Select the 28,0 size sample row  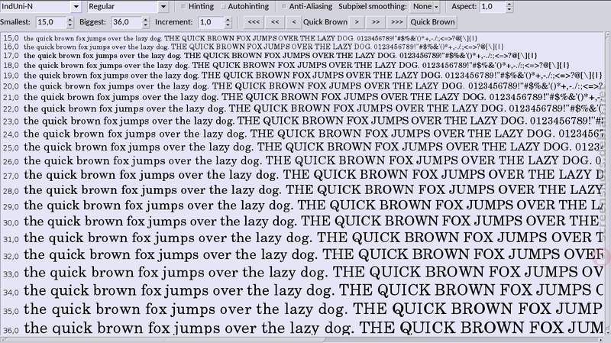[x=302, y=191]
